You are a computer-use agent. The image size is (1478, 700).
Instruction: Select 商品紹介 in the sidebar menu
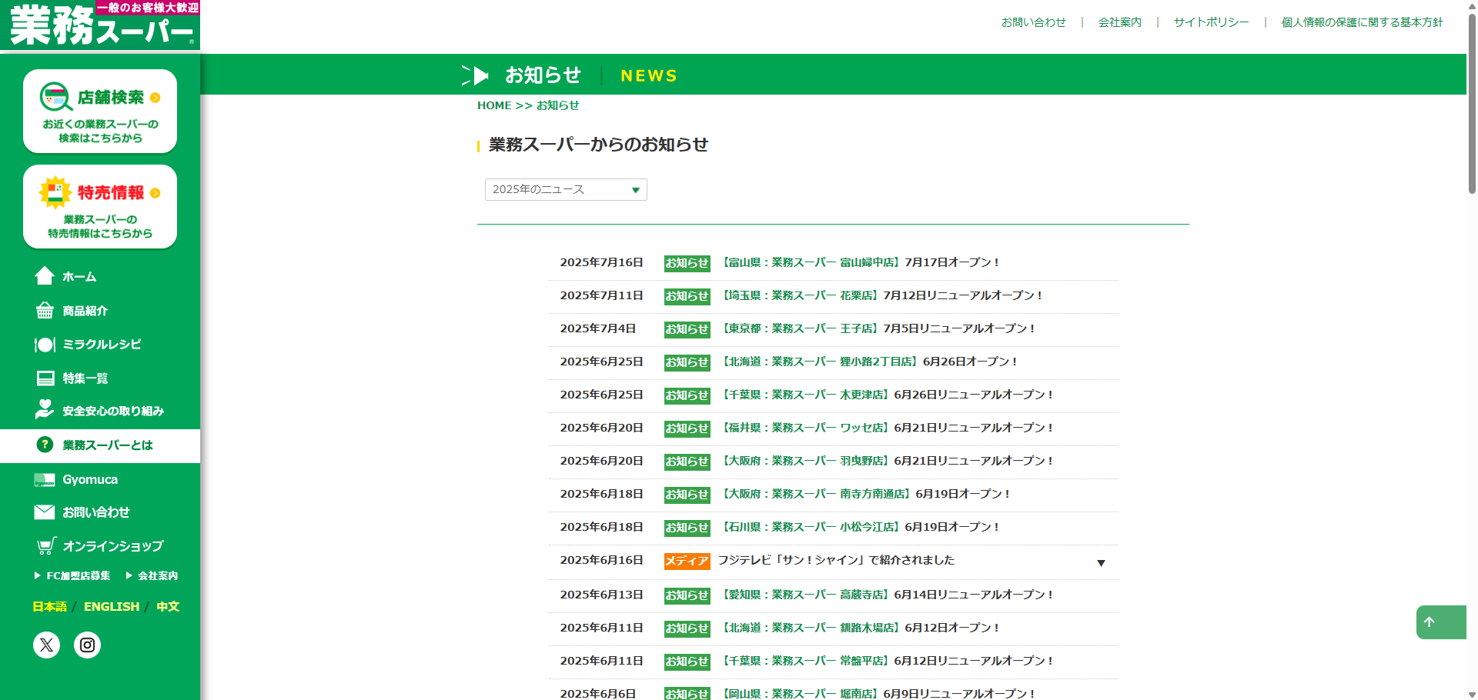(x=85, y=311)
